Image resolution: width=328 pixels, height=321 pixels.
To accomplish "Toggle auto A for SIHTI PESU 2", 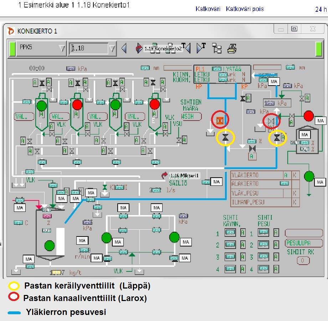I will (x=276, y=245).
